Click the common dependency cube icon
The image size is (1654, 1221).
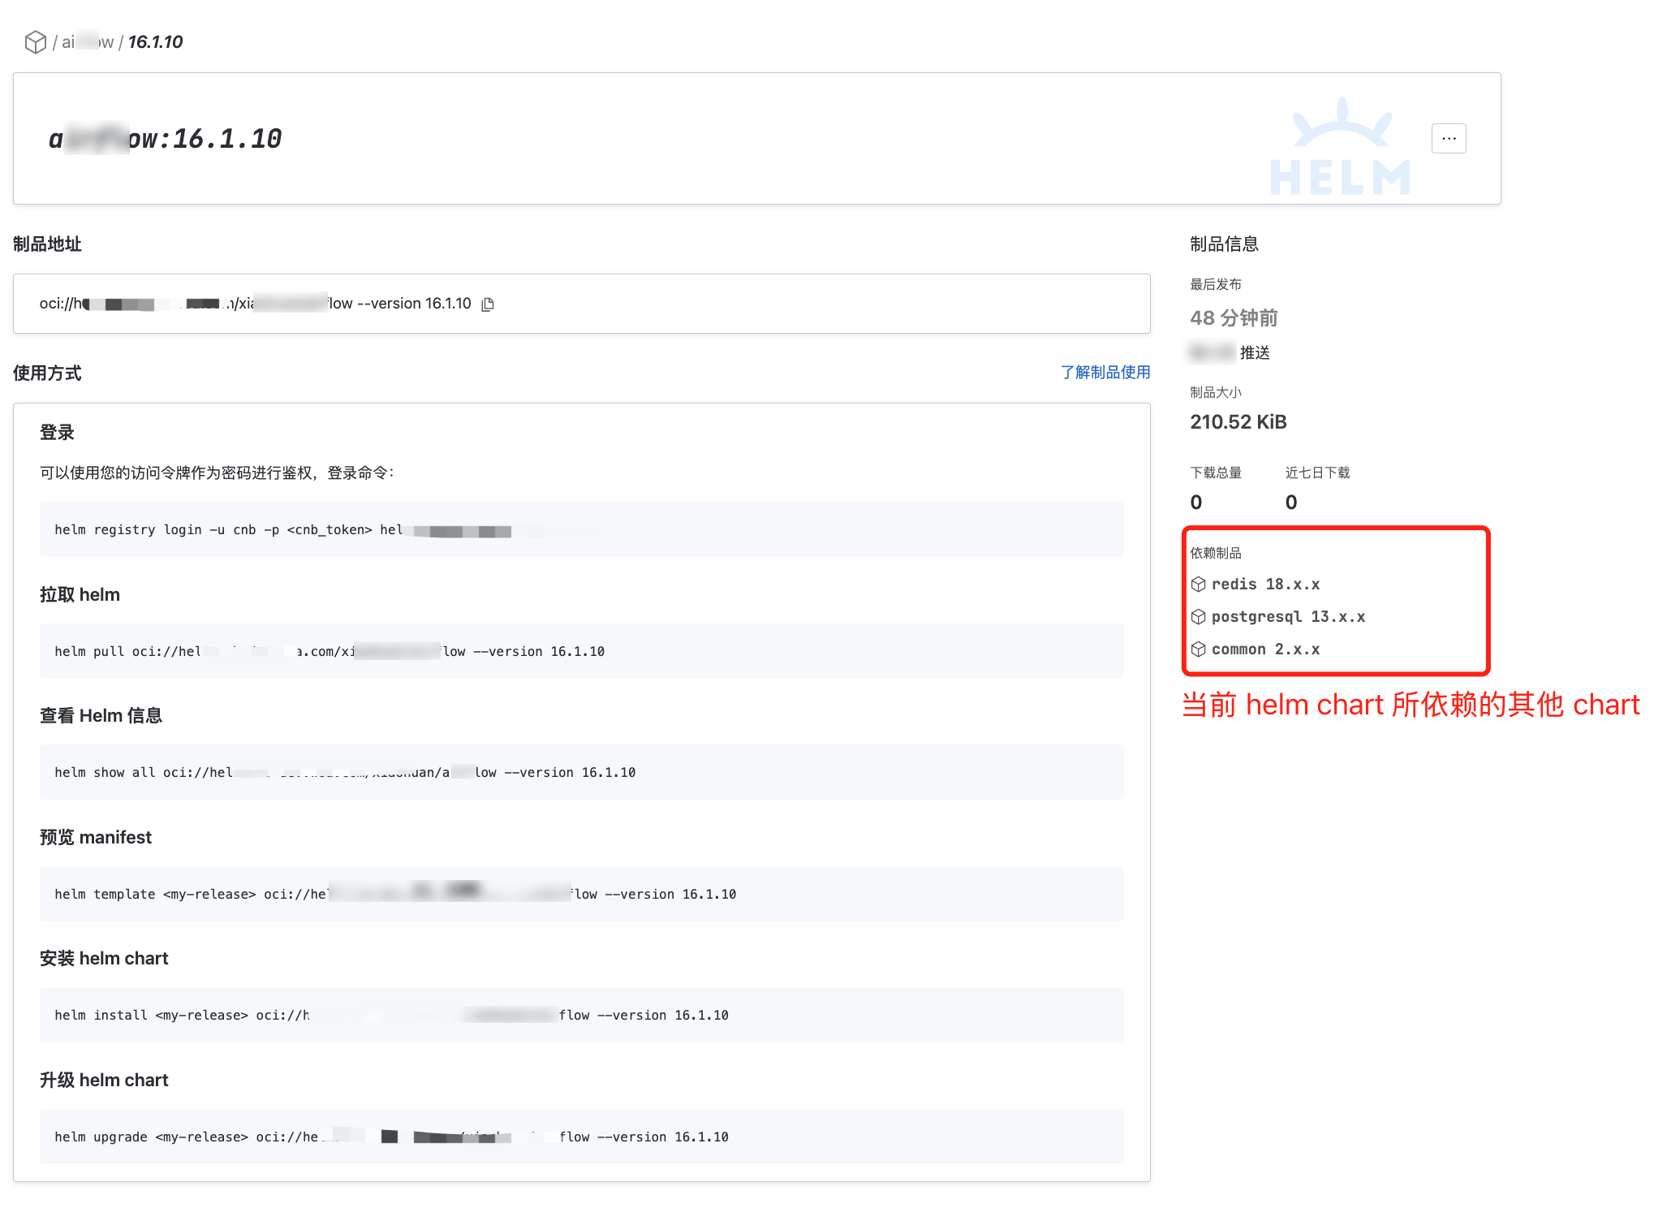1198,649
